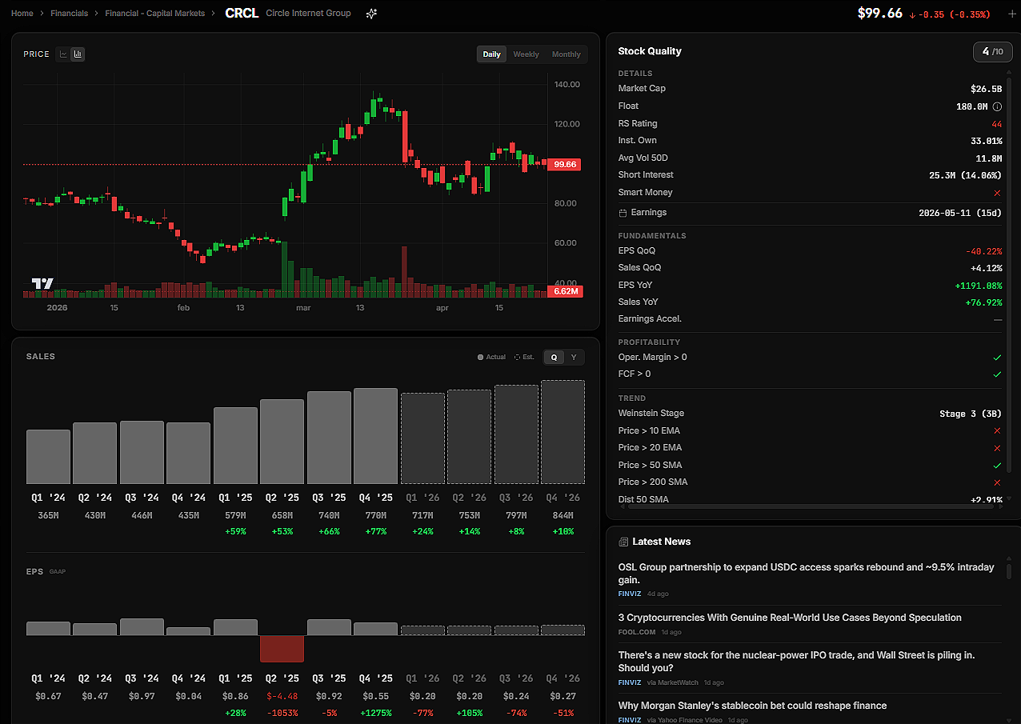This screenshot has width=1021, height=724.
Task: Click the Q1 '24 sales bar
Action: click(x=48, y=457)
